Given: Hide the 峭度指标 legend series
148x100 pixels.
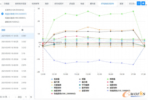Looking at the screenshot, I should [x=112, y=85].
